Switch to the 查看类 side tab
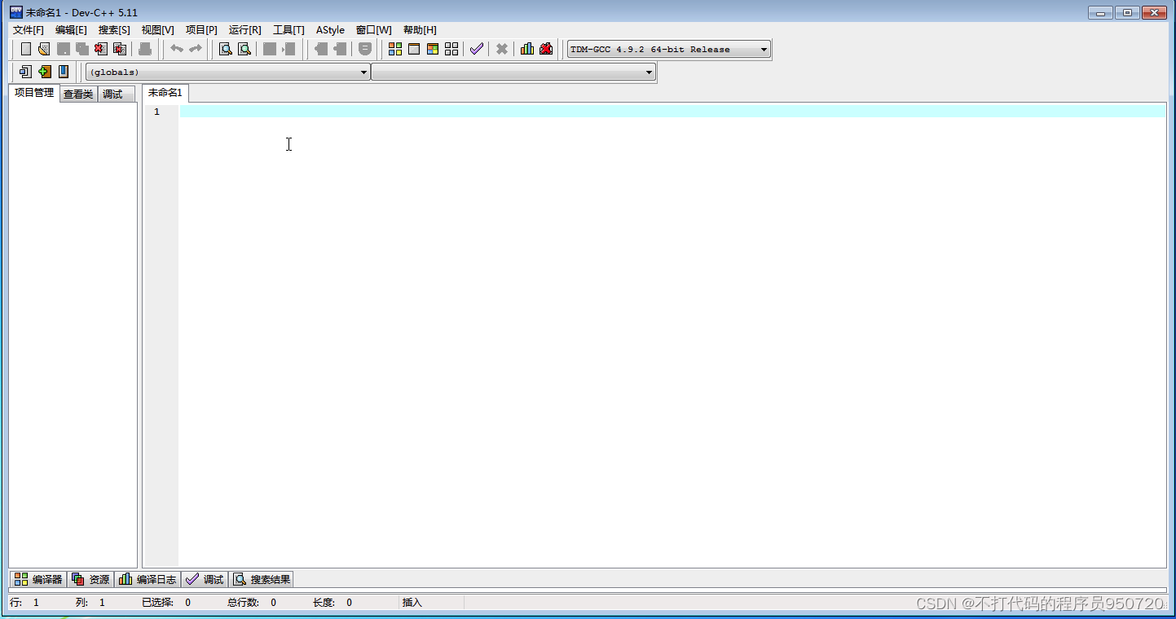Viewport: 1176px width, 619px height. point(78,94)
